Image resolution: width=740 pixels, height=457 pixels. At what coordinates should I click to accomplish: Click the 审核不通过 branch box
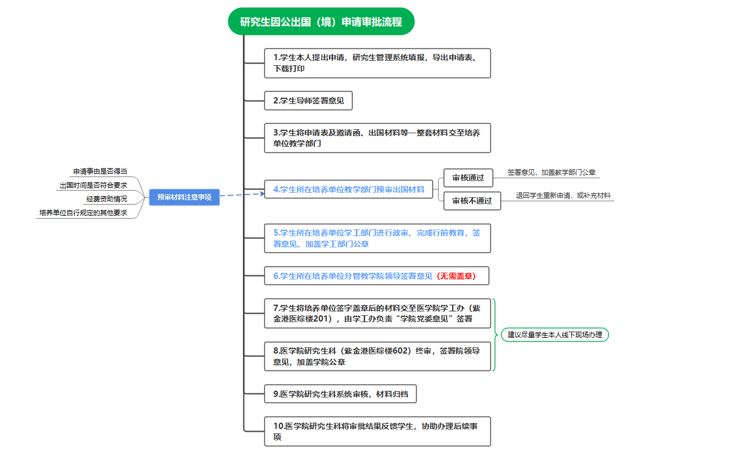[472, 201]
